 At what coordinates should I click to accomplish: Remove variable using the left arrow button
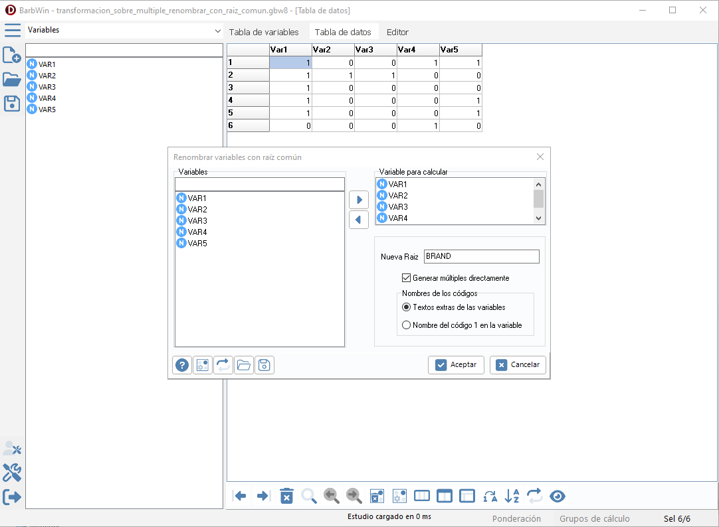(359, 220)
